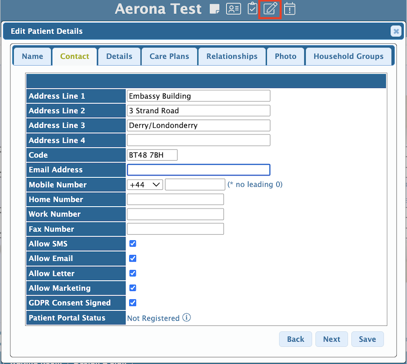Disable the Allow Marketing checkbox

coord(132,288)
